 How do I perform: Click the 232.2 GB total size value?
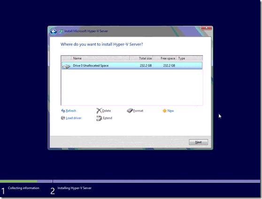point(146,66)
